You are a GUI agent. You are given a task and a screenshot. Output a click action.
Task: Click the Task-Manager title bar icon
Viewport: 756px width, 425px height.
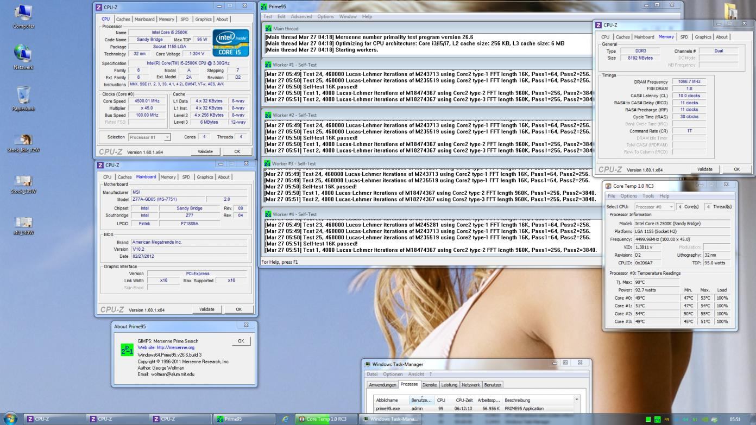(x=368, y=364)
